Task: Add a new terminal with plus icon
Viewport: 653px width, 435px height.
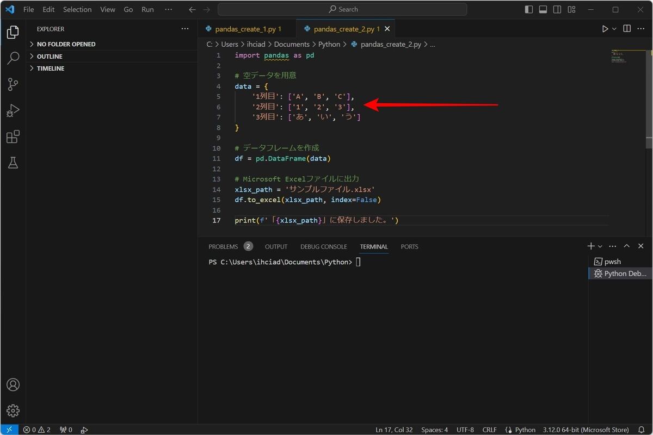Action: 591,246
